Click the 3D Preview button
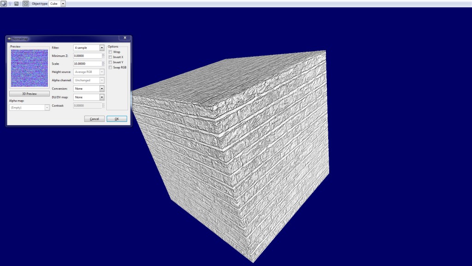The width and height of the screenshot is (472, 266). click(29, 94)
